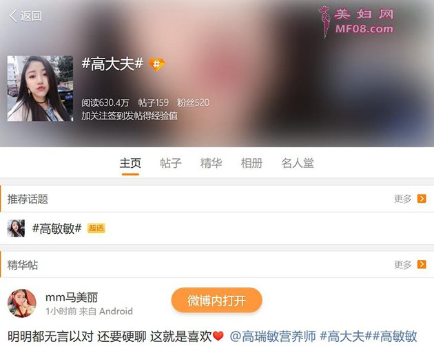The width and height of the screenshot is (434, 346).
Task: Open the 相册 tab
Action: pyautogui.click(x=251, y=163)
